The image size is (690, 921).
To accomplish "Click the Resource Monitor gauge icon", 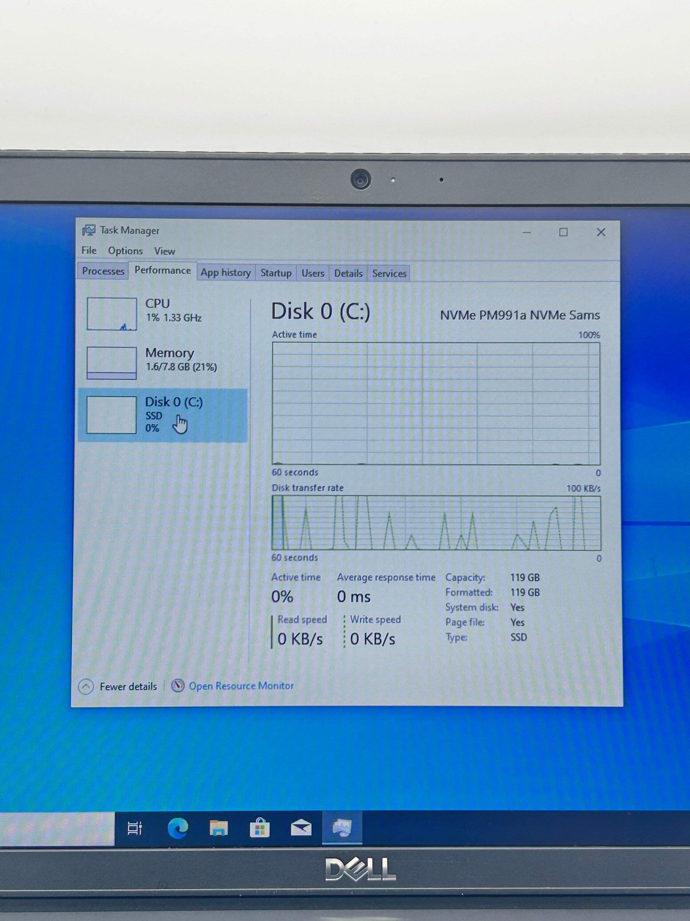I will pyautogui.click(x=178, y=686).
